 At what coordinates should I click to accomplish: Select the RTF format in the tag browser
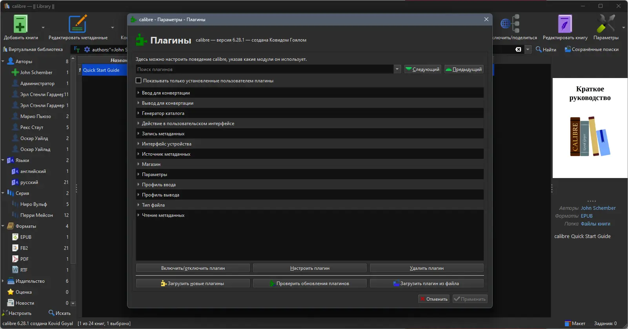tap(24, 270)
